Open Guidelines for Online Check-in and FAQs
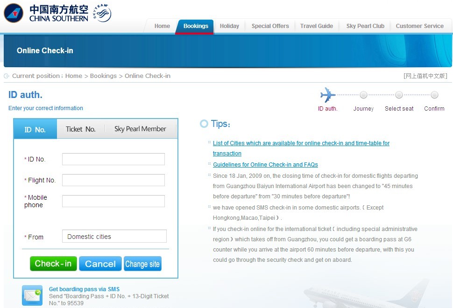 coord(265,165)
